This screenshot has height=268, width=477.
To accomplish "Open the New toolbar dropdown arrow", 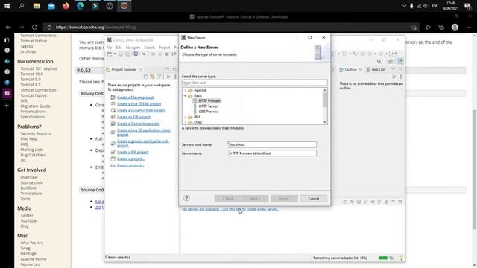I will (115, 54).
